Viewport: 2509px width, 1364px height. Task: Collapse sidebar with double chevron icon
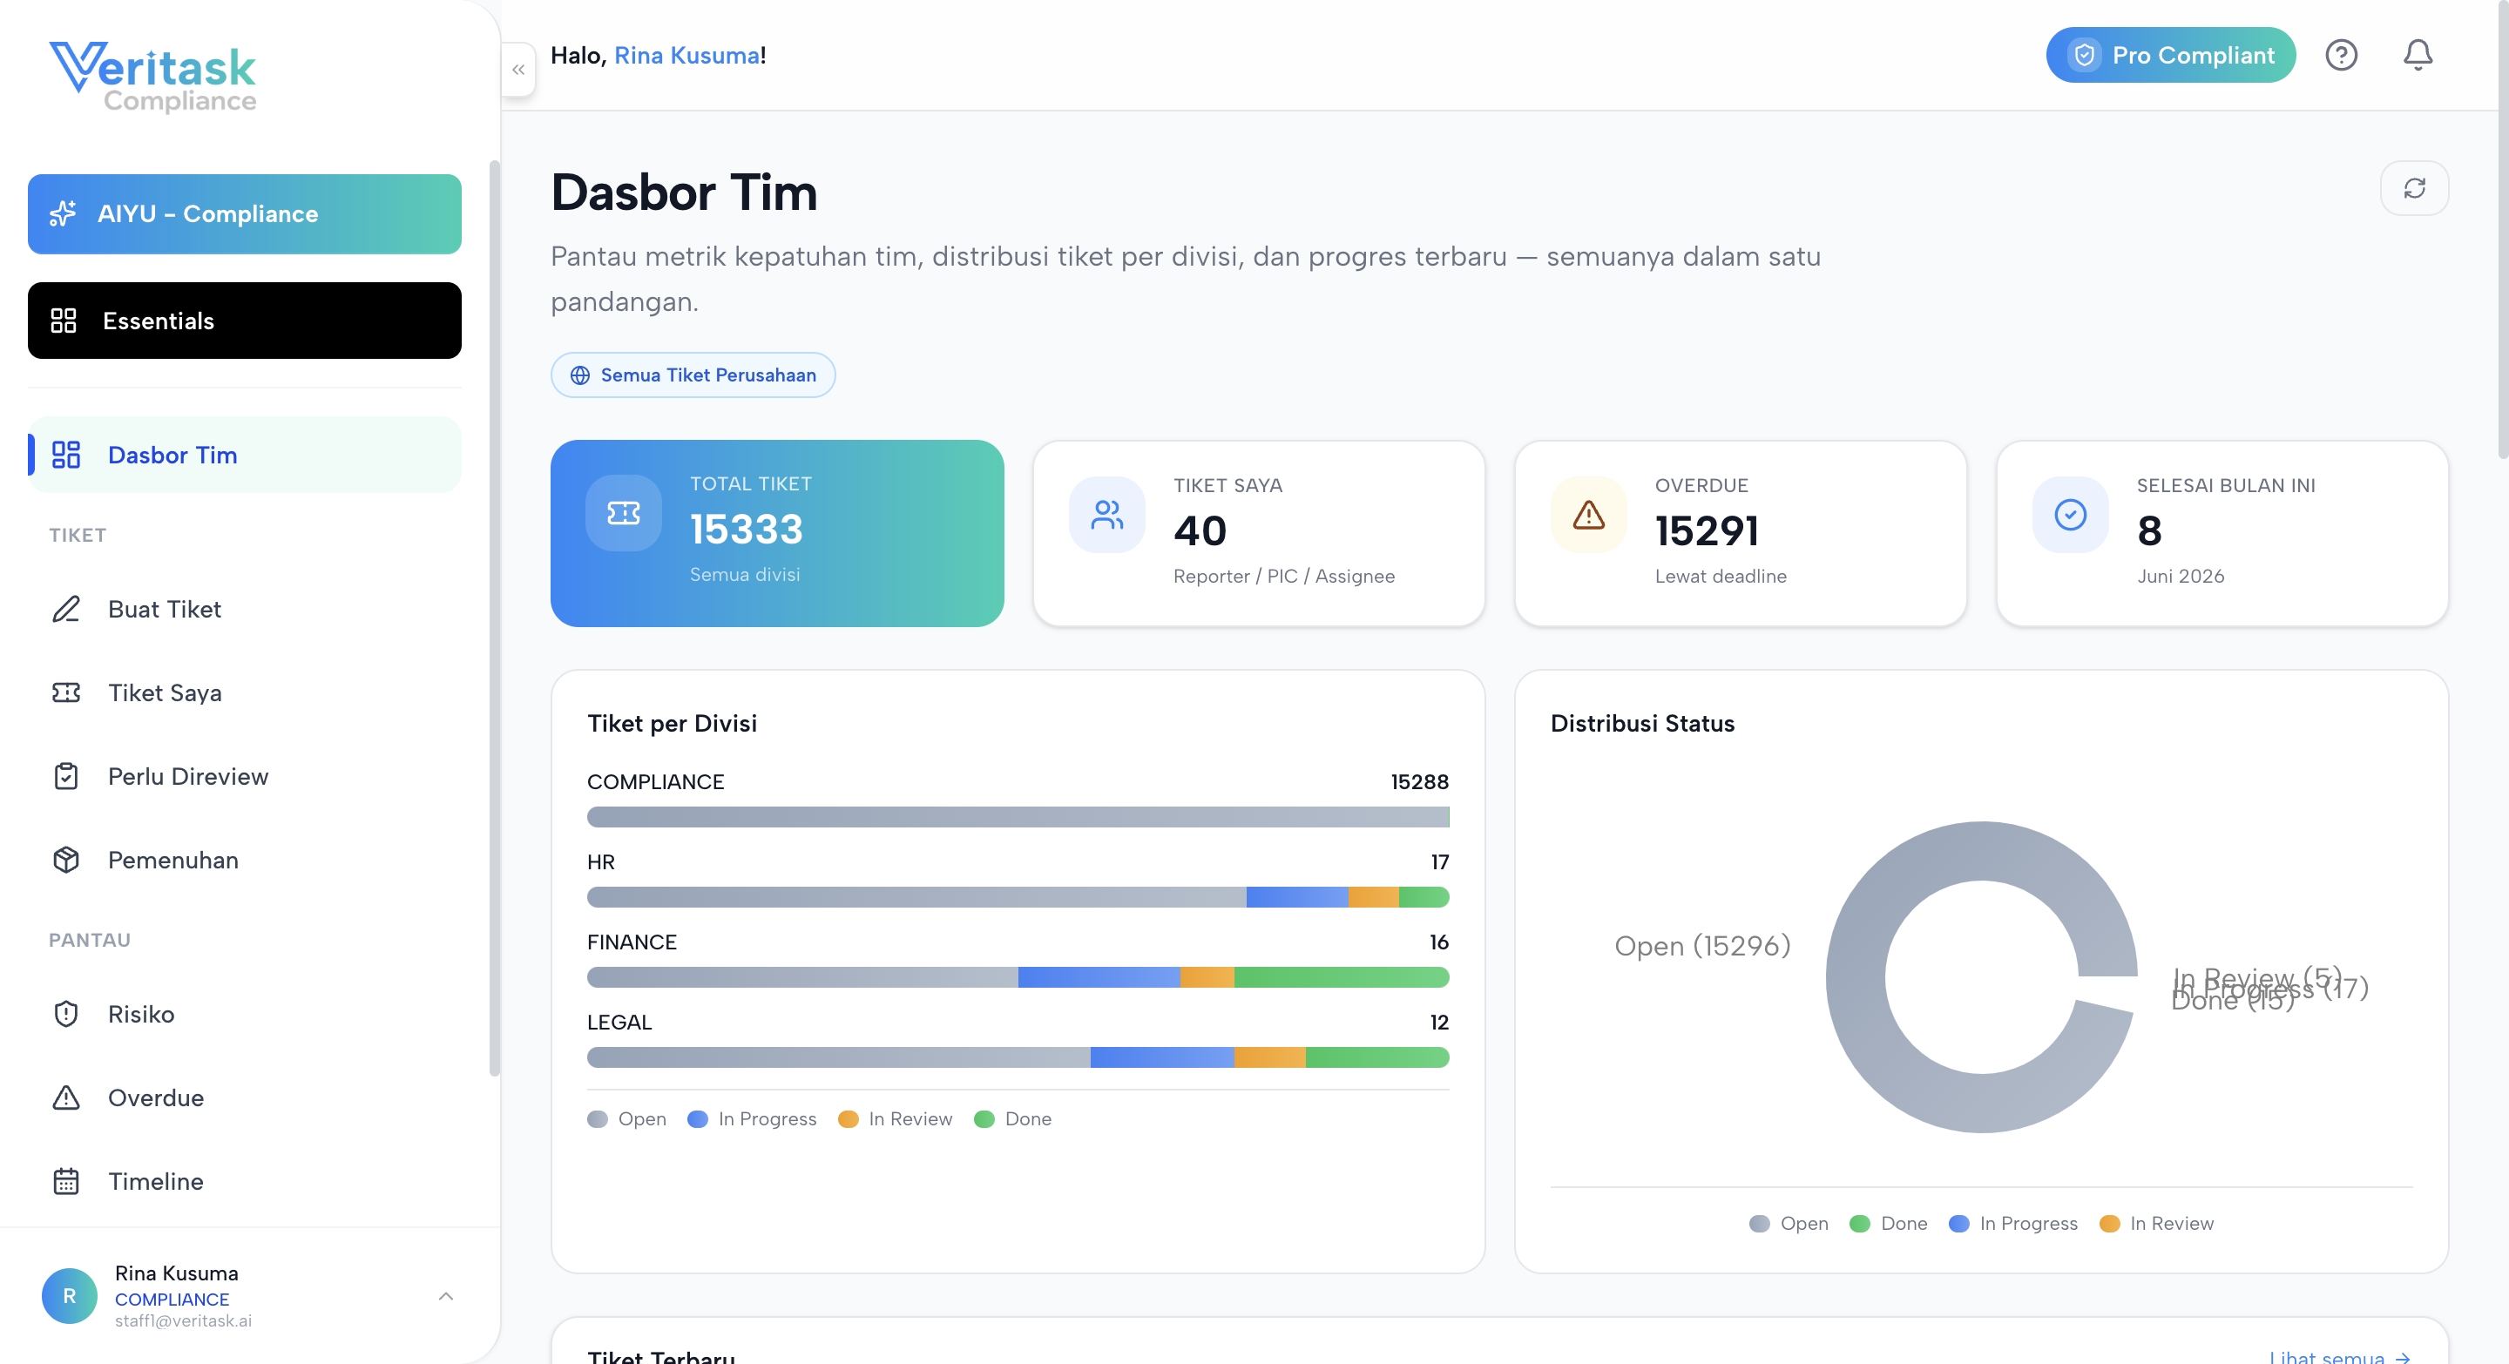click(x=518, y=69)
